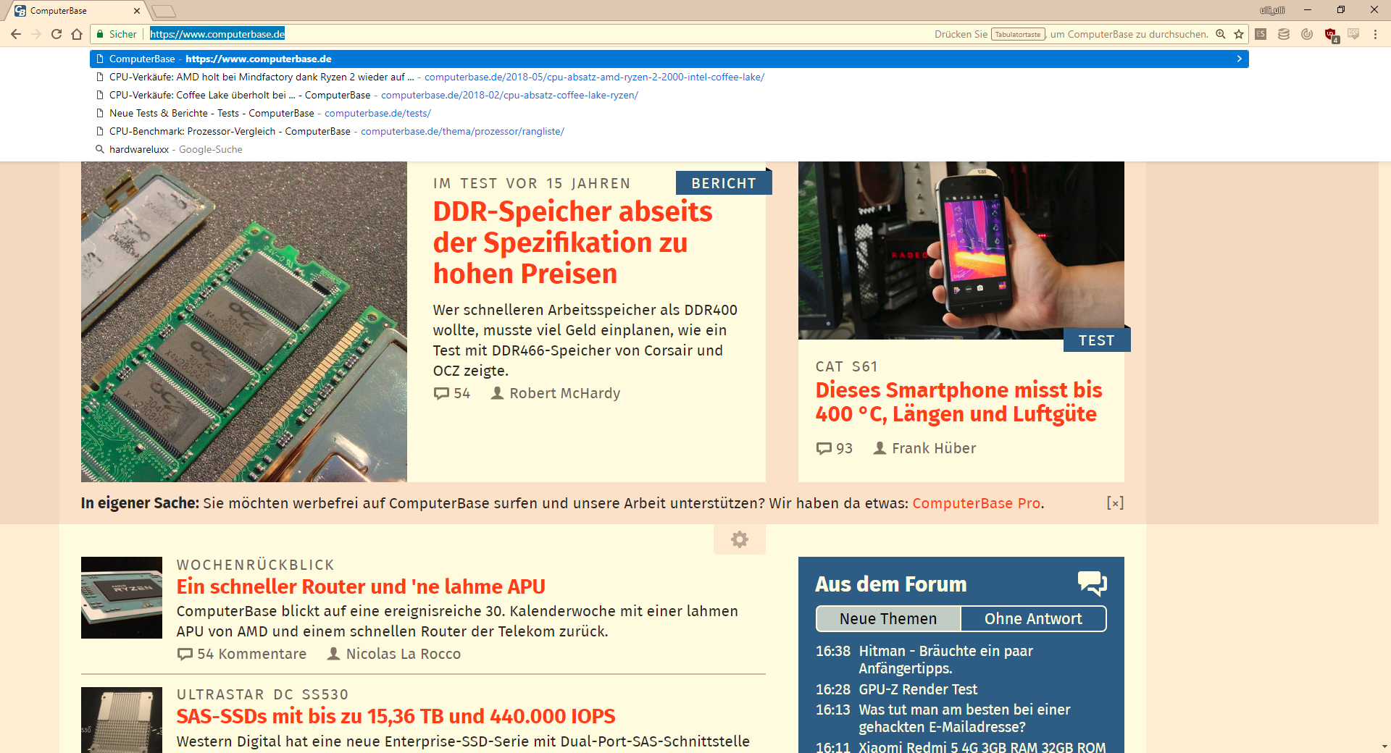
Task: Bookmark this page with the star icon
Action: pos(1239,34)
